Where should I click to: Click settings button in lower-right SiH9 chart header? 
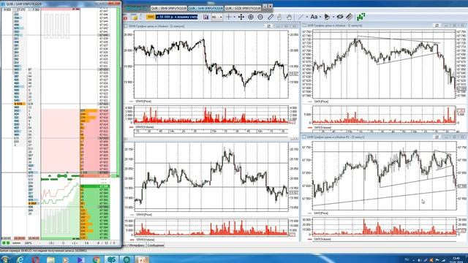coord(437,137)
